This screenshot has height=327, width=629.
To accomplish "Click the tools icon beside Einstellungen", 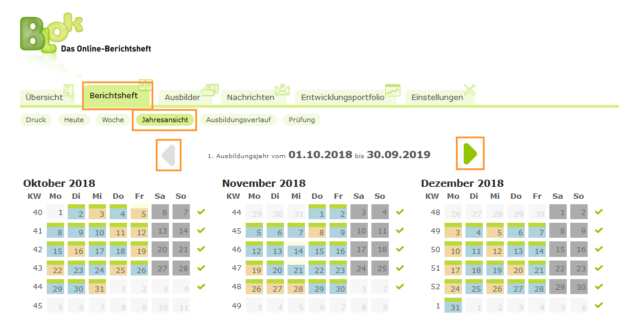I will tap(470, 90).
